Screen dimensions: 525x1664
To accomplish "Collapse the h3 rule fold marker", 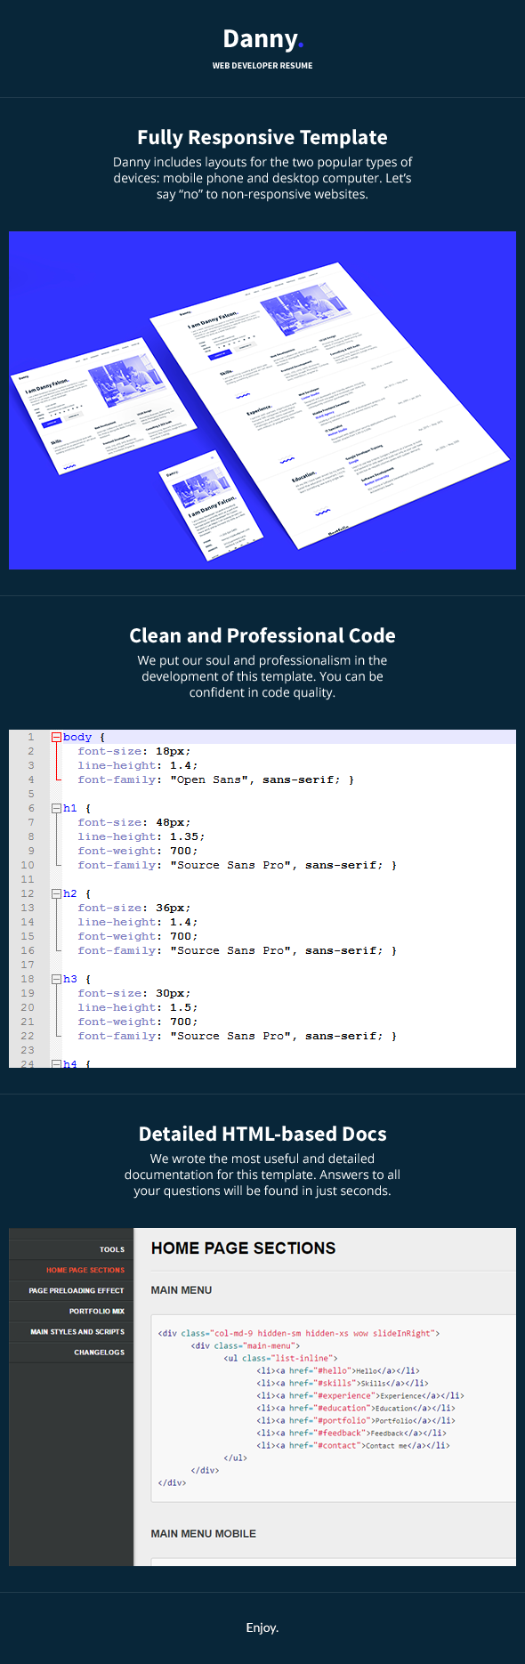I will point(56,979).
